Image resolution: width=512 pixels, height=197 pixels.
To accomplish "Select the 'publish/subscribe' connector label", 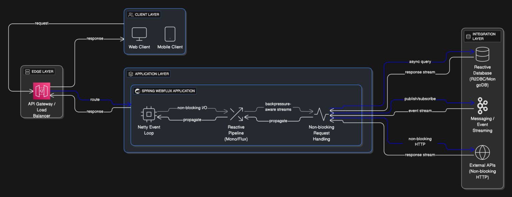I will pyautogui.click(x=420, y=99).
